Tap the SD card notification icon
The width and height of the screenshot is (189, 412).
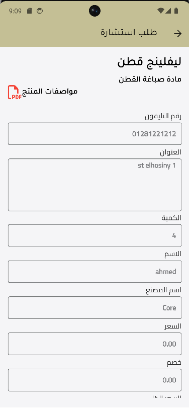(x=29, y=11)
